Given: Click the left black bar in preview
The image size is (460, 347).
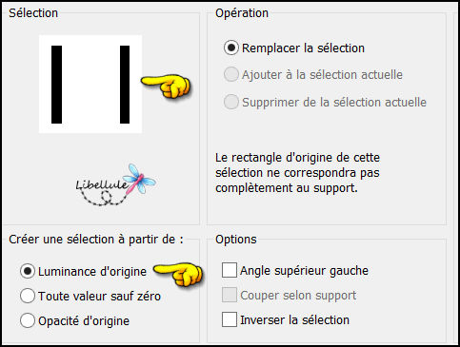Looking at the screenshot, I should (56, 85).
